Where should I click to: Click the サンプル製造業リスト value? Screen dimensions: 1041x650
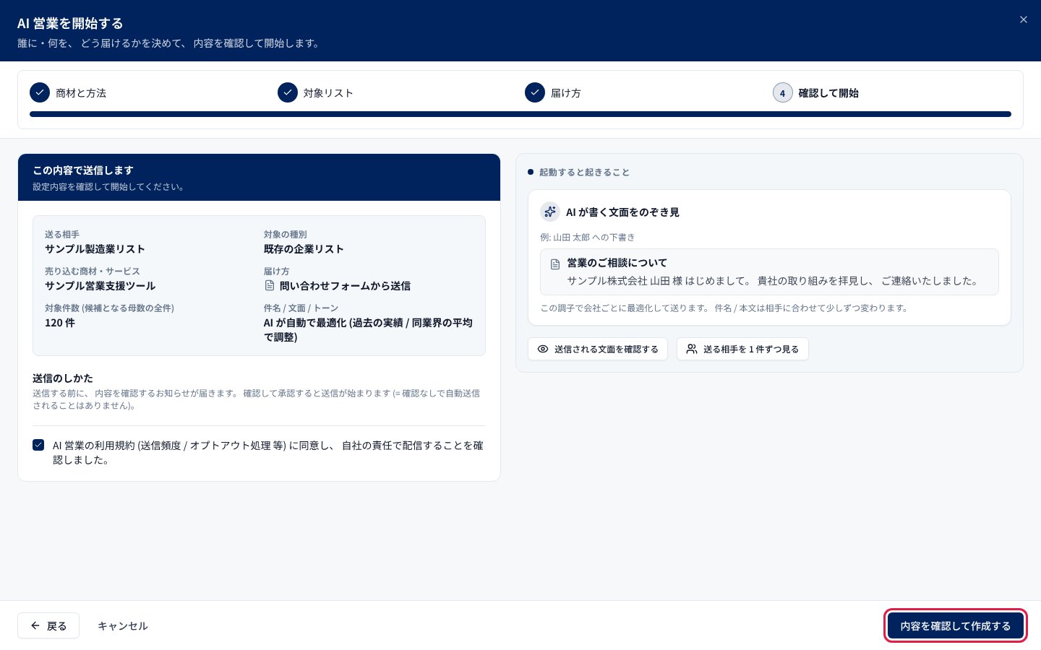(95, 249)
